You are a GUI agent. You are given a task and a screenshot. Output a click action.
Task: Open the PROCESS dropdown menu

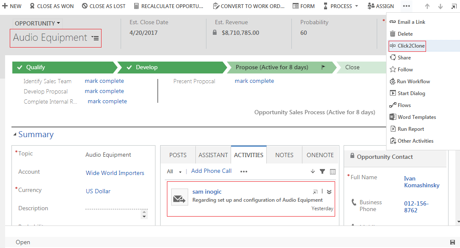coord(341,6)
